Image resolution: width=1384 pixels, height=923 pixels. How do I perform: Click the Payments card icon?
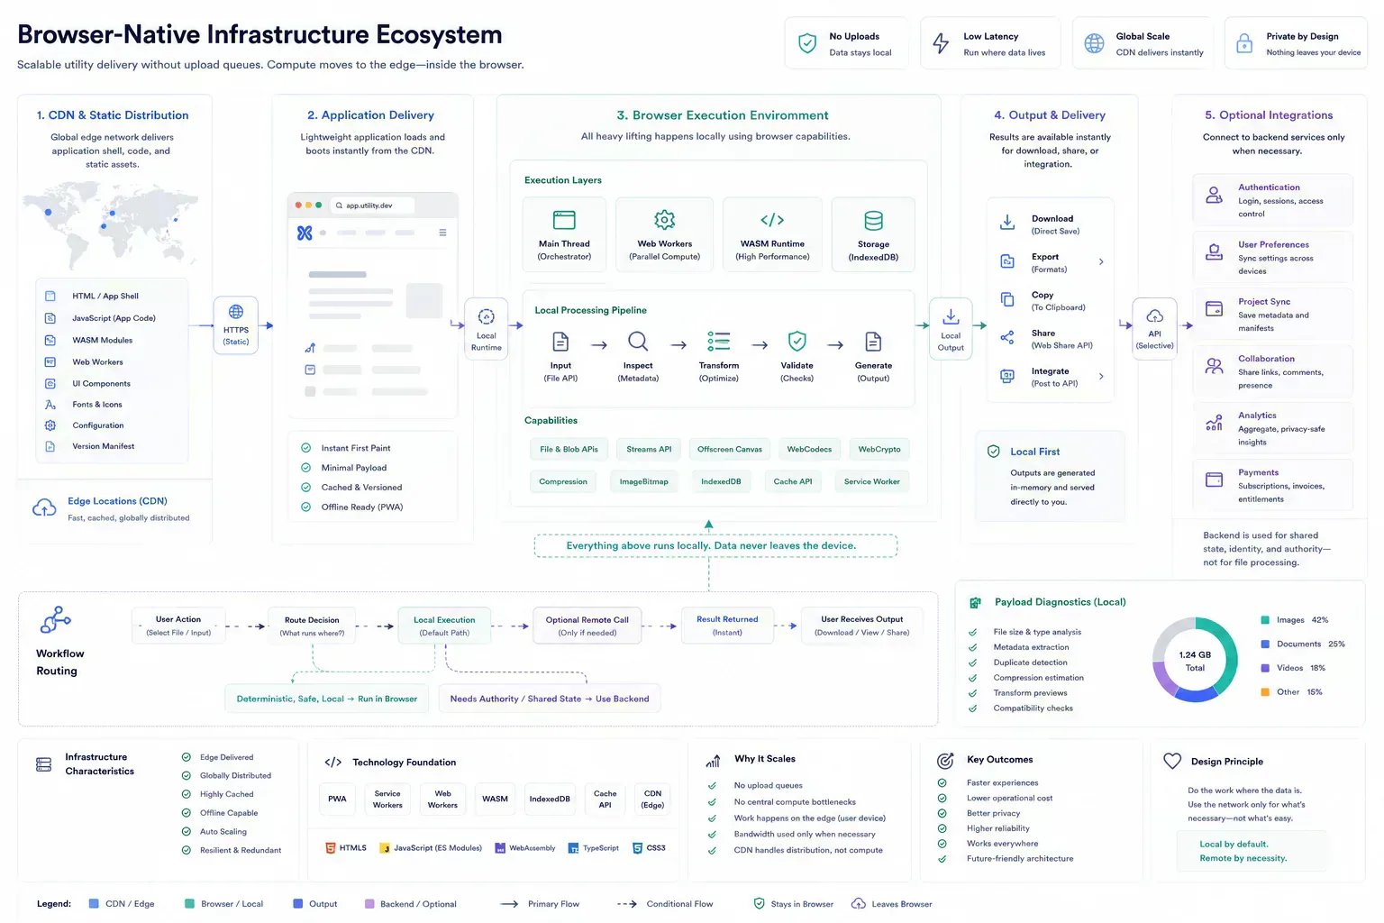(x=1215, y=480)
